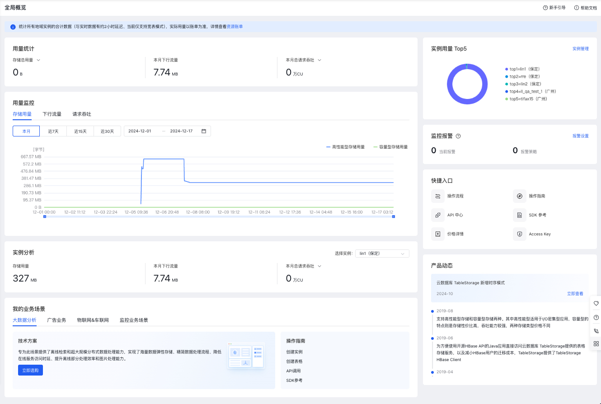Open 价格详情 icon
This screenshot has width=601, height=404.
tap(438, 234)
